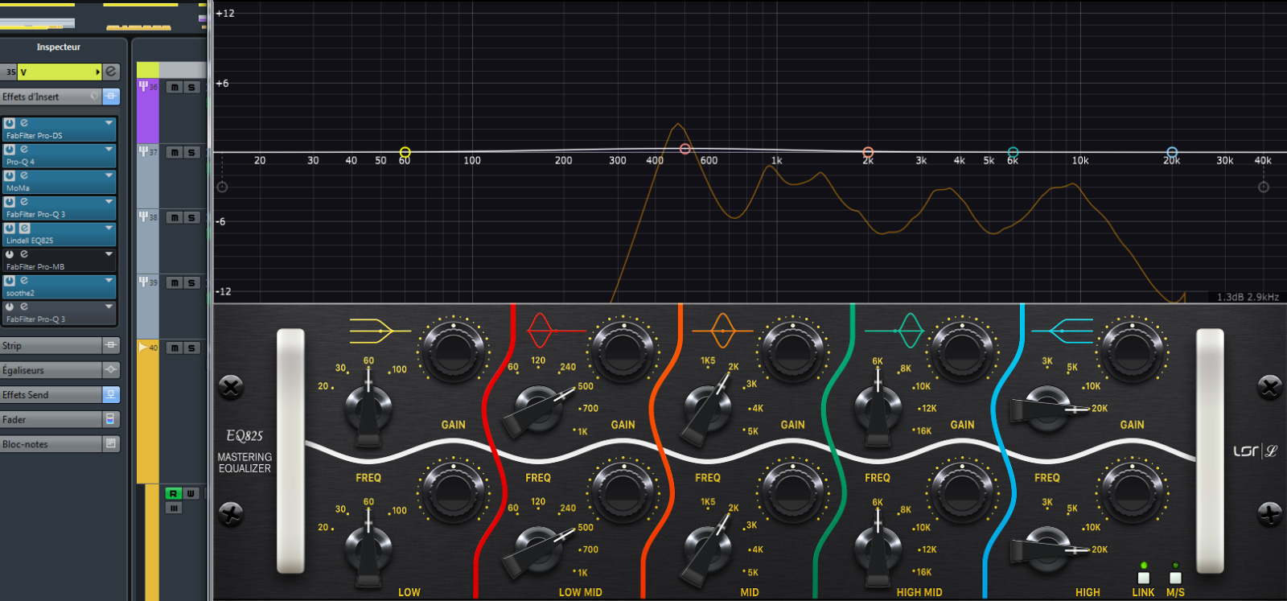Open the Effets Send inspector section
Screen dimensions: 1287x601
50,394
